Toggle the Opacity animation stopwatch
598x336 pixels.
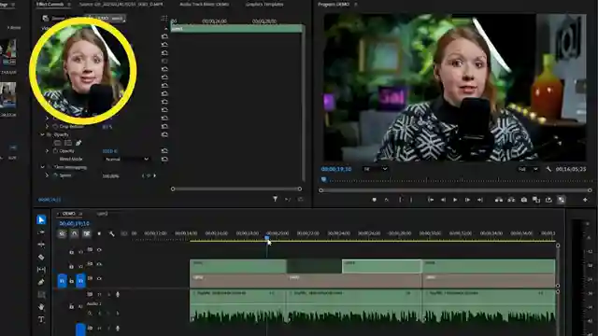[x=55, y=151]
